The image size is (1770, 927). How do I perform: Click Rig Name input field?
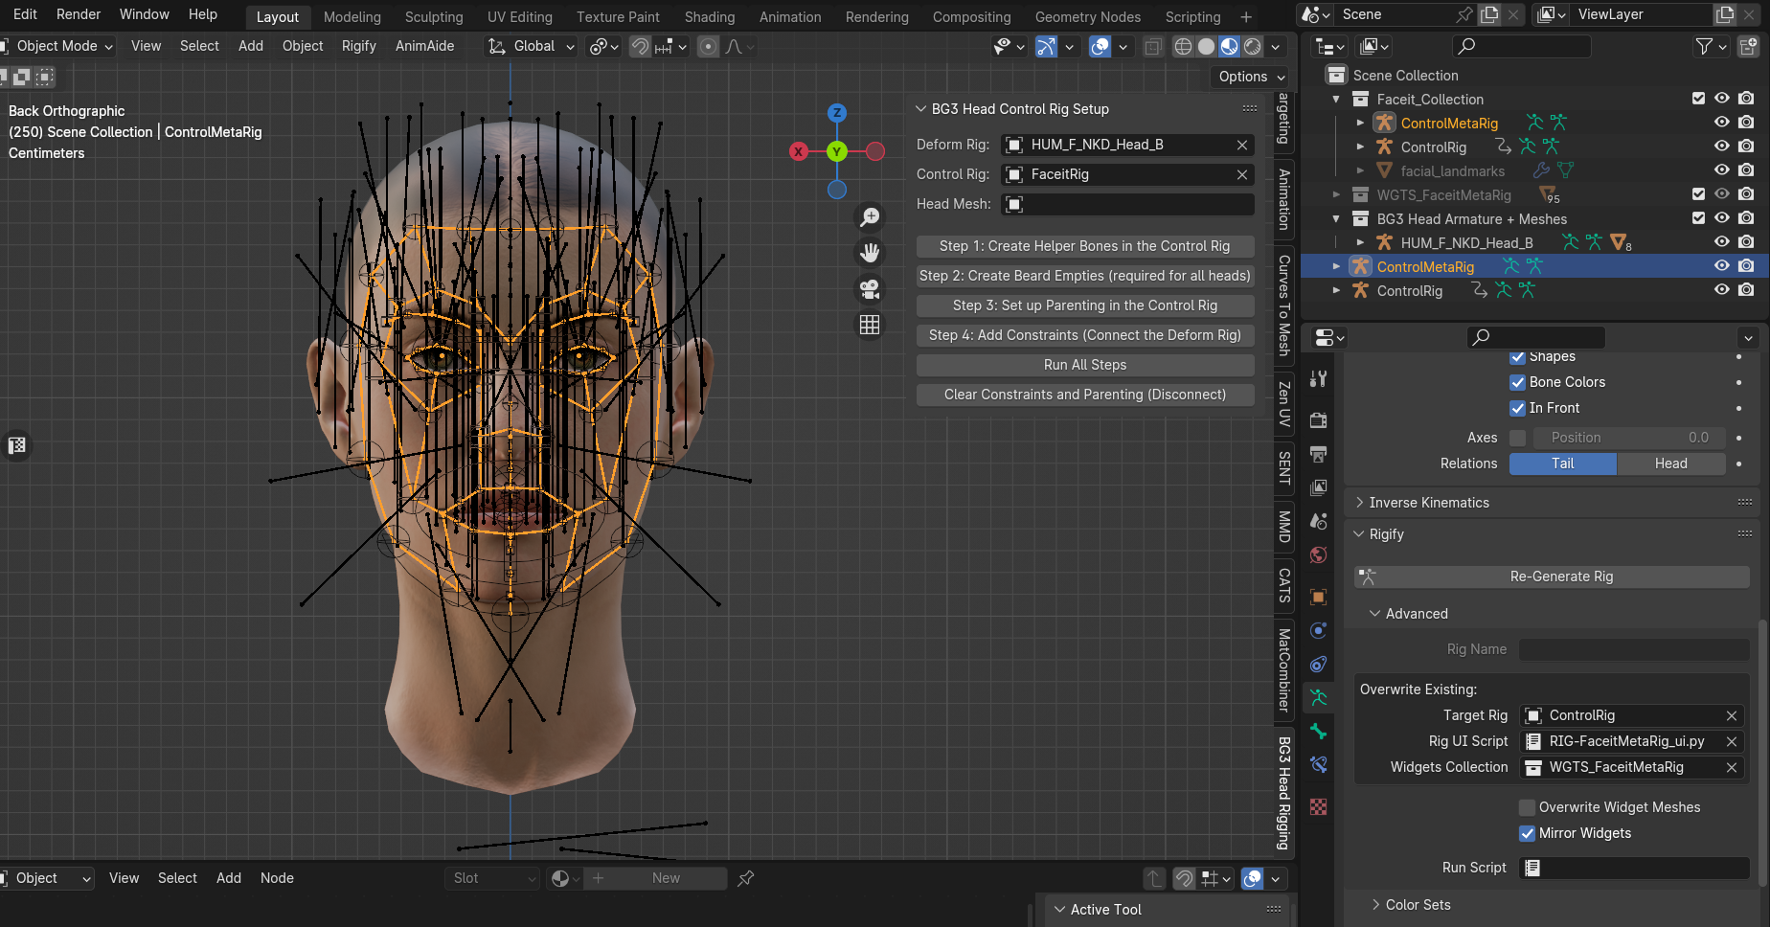(1634, 649)
